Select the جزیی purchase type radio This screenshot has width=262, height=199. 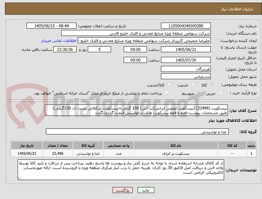[x=220, y=93]
